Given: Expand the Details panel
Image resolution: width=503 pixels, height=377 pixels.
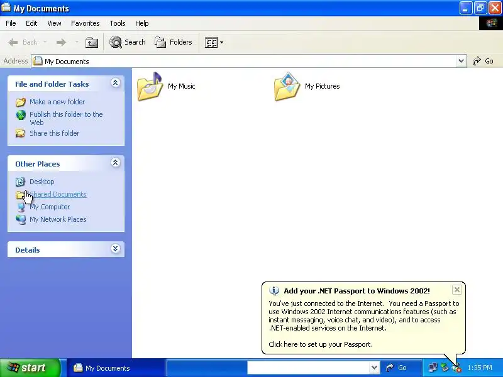Looking at the screenshot, I should [x=116, y=248].
